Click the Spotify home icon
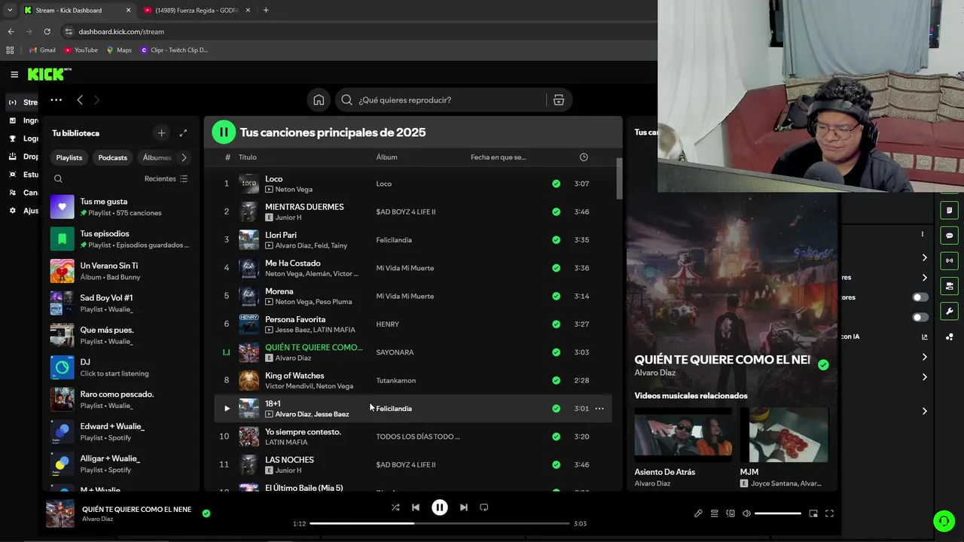The height and width of the screenshot is (542, 964). tap(319, 100)
